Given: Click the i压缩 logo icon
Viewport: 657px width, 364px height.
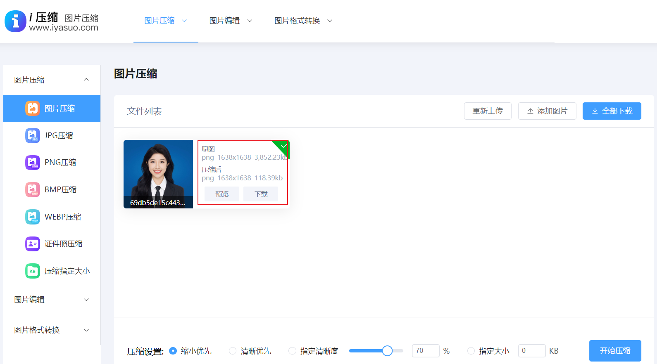Looking at the screenshot, I should pyautogui.click(x=15, y=21).
